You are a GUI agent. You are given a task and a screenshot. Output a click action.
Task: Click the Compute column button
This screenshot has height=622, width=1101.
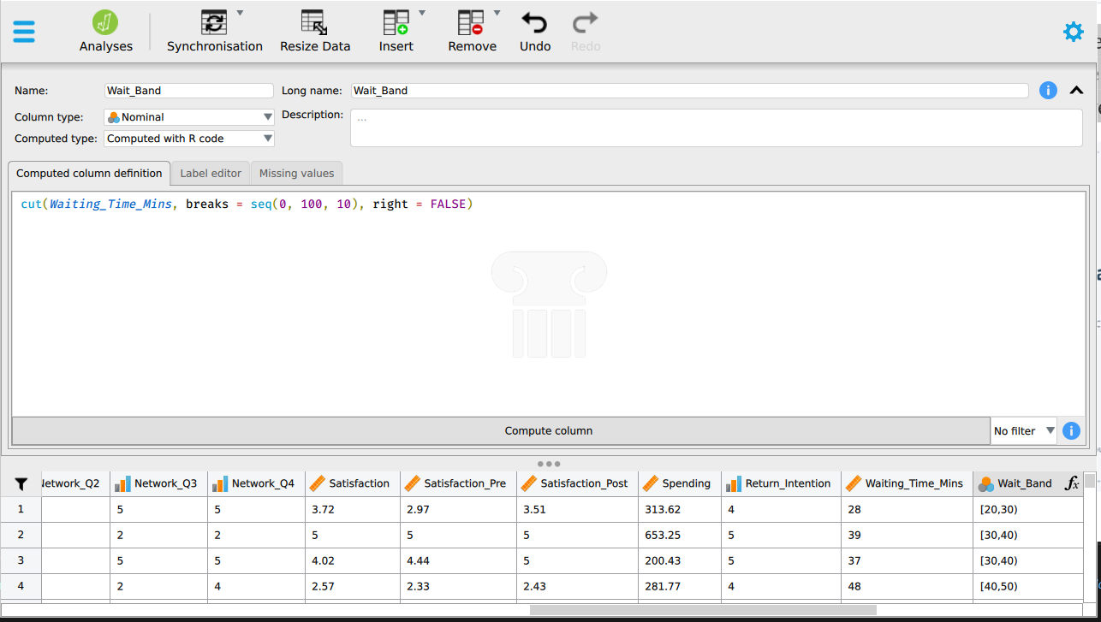[x=501, y=431]
